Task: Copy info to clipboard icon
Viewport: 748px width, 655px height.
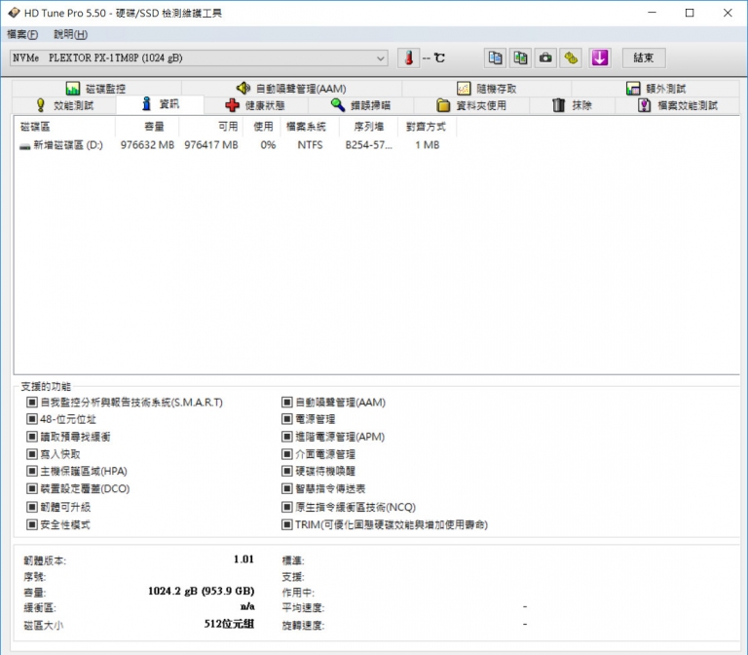Action: click(495, 58)
